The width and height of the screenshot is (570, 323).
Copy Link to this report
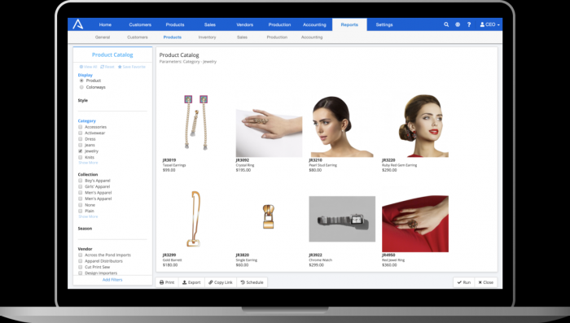pyautogui.click(x=221, y=282)
